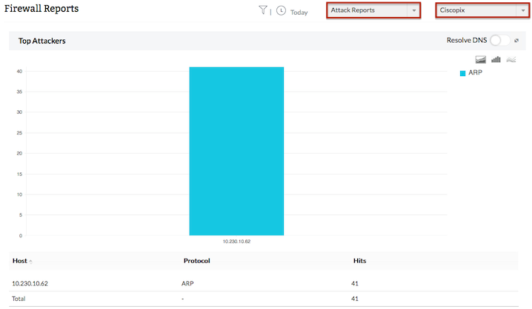The image size is (532, 309).
Task: Switch to bar chart view icon
Action: tap(496, 60)
